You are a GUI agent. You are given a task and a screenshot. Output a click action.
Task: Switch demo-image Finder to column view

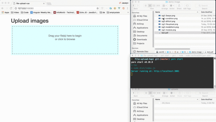pos(154,5)
